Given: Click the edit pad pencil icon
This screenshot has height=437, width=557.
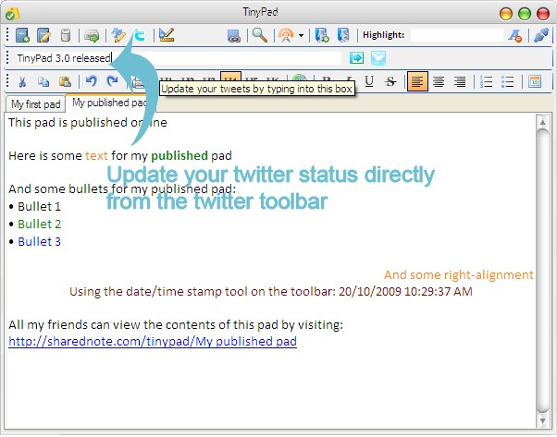Looking at the screenshot, I should point(43,35).
